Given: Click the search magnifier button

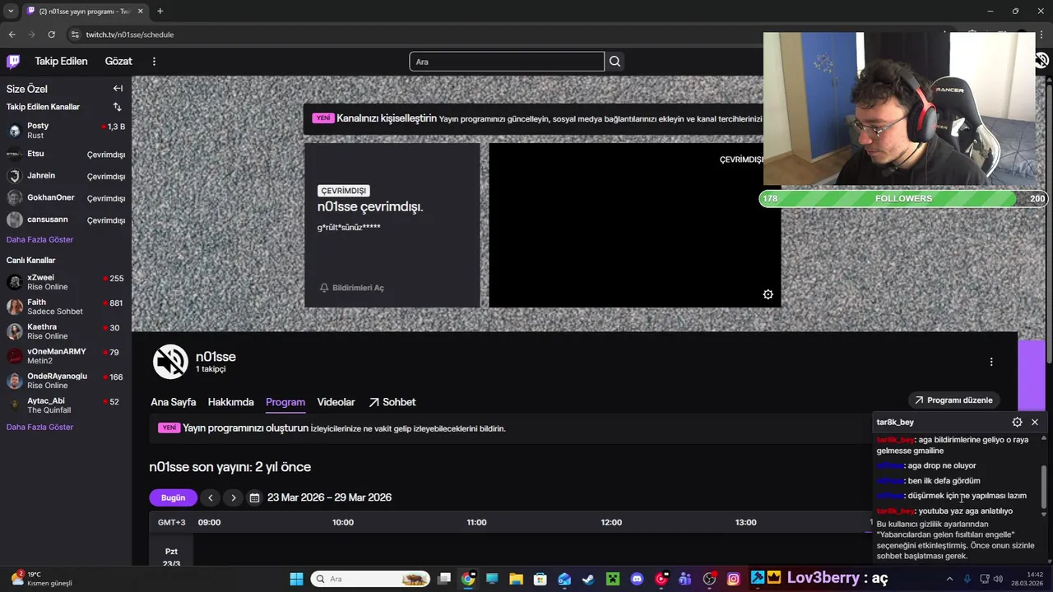Looking at the screenshot, I should (615, 62).
